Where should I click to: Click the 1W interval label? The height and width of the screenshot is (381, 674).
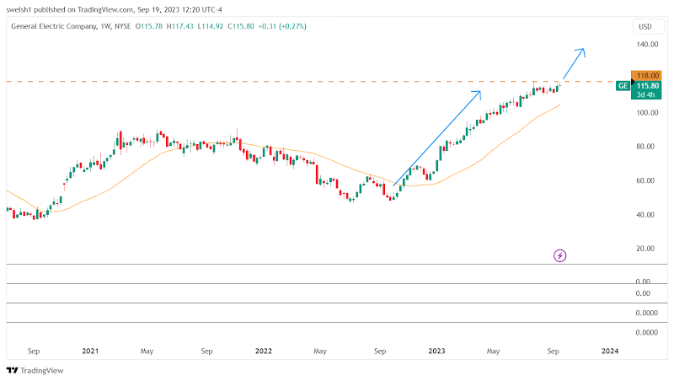pos(104,26)
